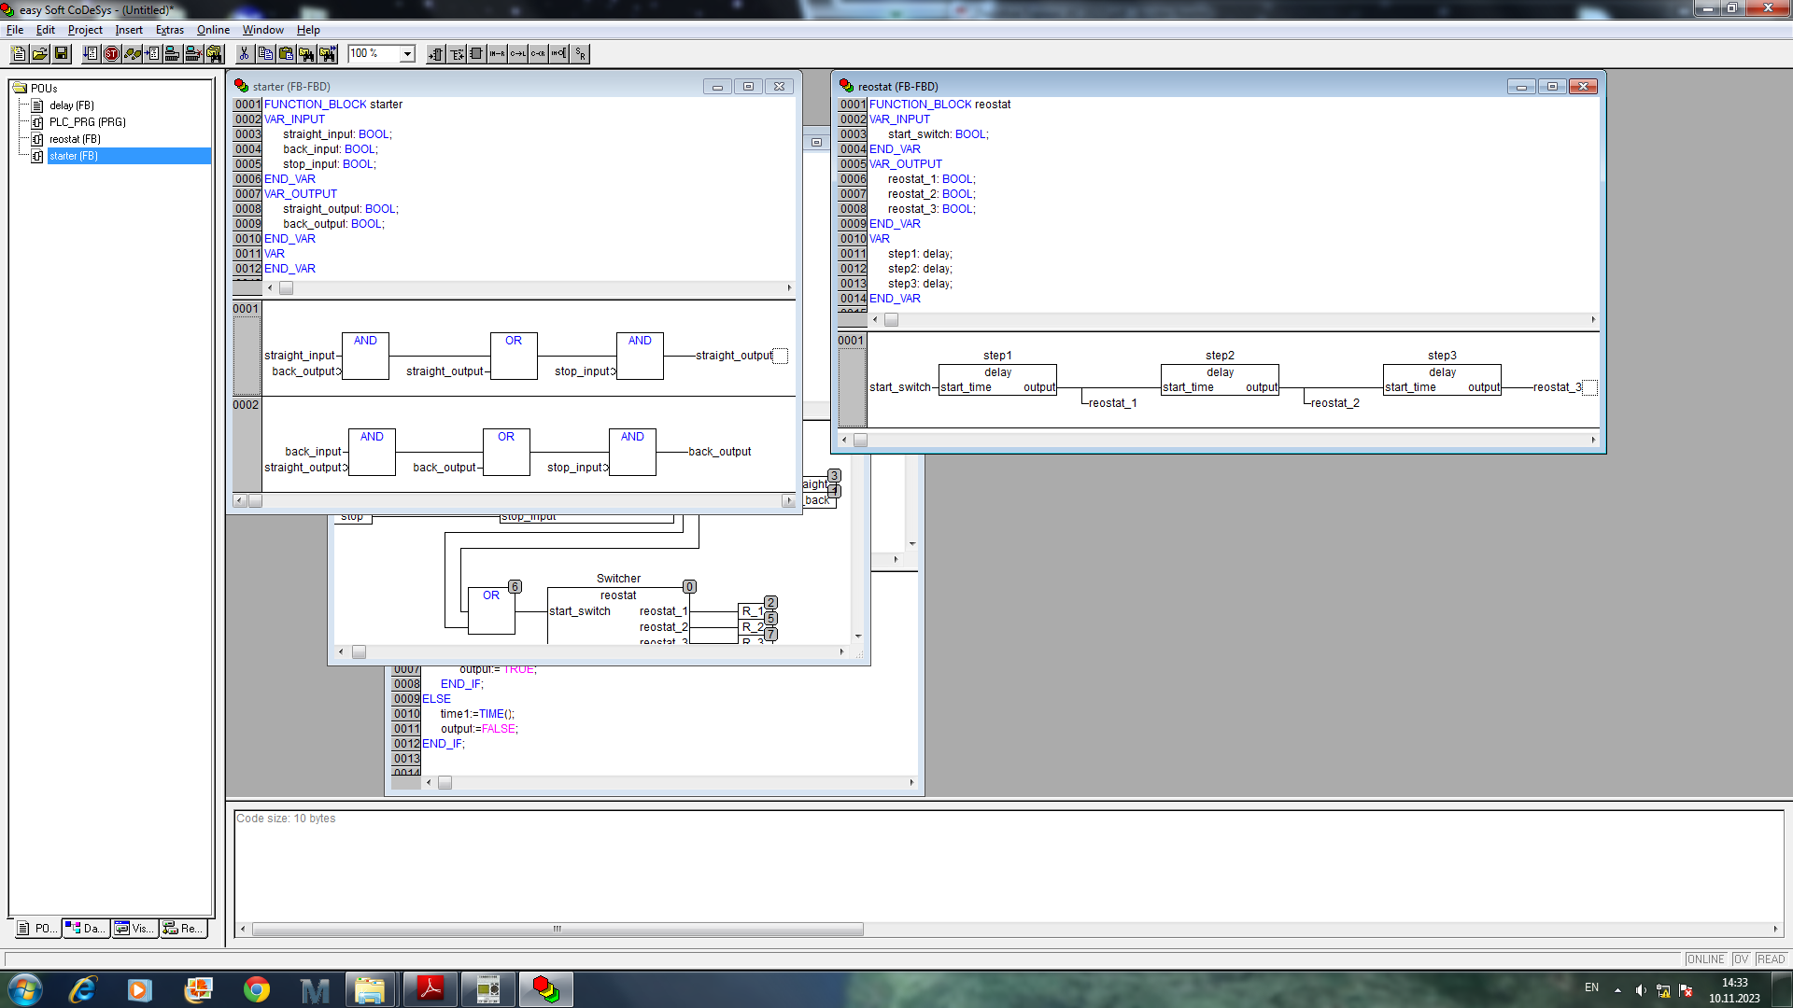Cut selection with the scissors icon
This screenshot has width=1793, height=1008.
[244, 53]
